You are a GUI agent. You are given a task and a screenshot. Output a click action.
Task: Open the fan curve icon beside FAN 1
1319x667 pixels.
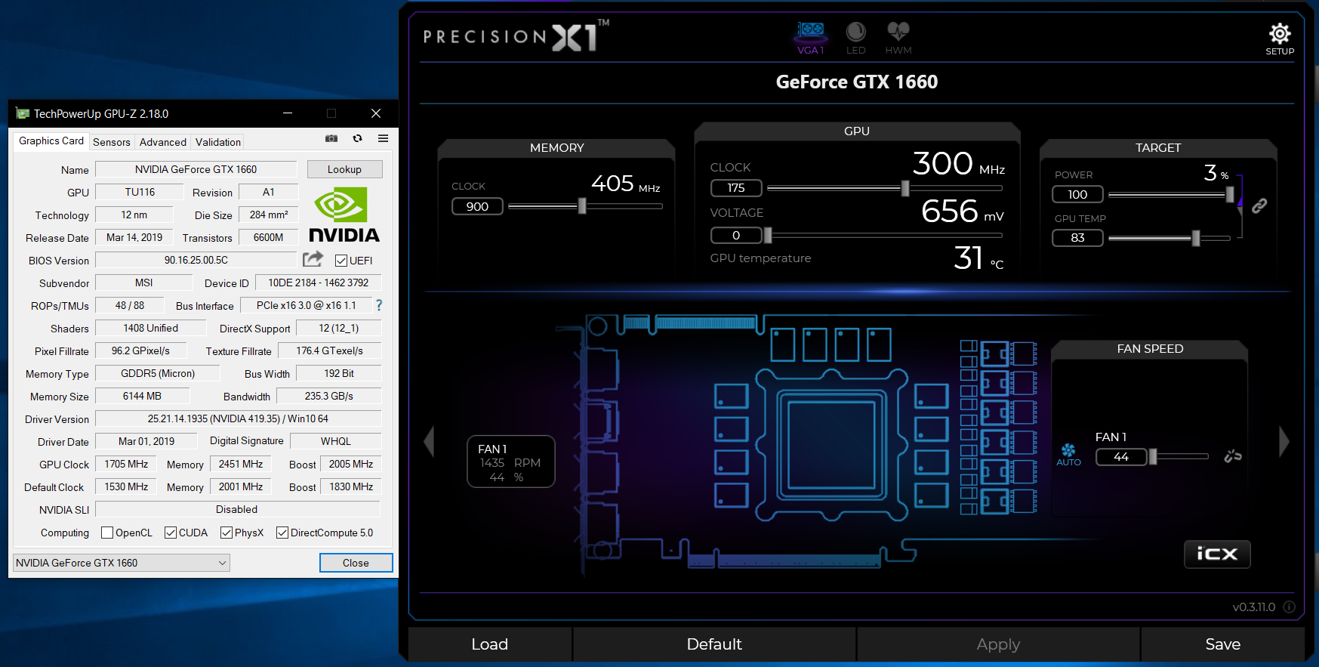pos(1233,455)
